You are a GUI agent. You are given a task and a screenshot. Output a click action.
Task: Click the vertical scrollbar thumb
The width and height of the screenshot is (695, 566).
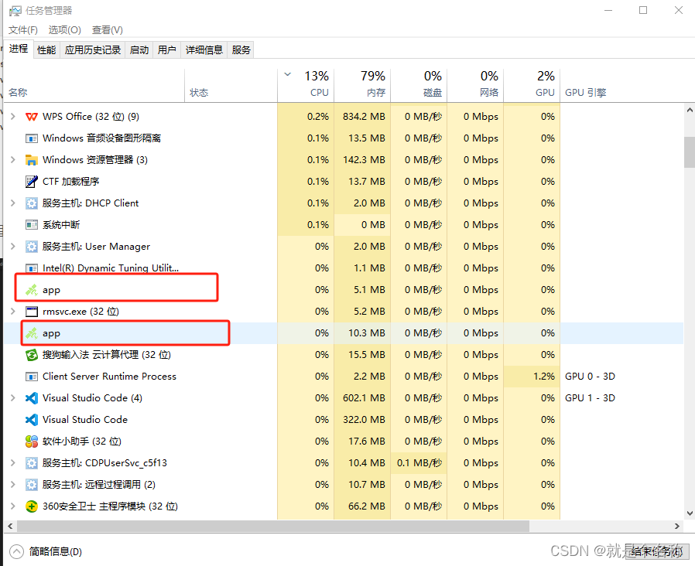pos(690,152)
